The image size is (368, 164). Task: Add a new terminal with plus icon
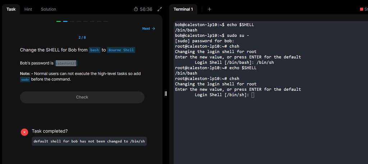[210, 9]
